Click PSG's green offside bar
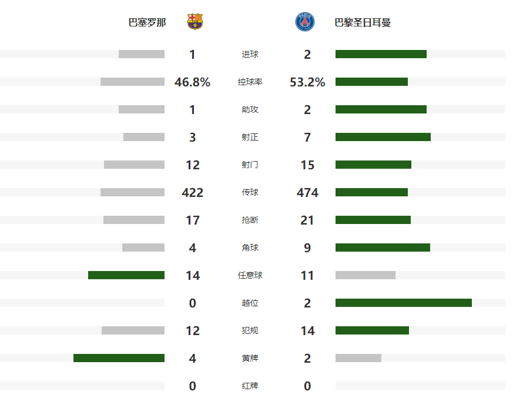Screen dimensions: 513x398 pos(404,303)
